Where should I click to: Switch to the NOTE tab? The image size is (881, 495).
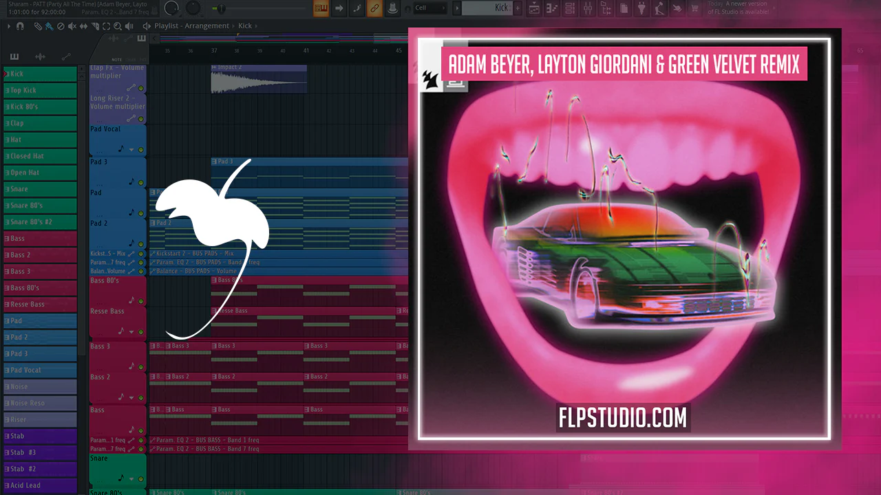(x=117, y=59)
